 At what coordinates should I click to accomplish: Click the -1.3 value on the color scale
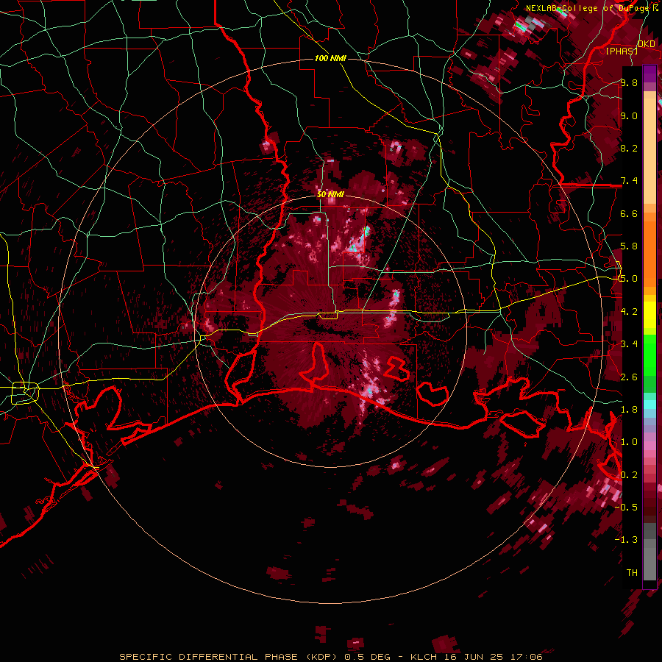pyautogui.click(x=626, y=540)
